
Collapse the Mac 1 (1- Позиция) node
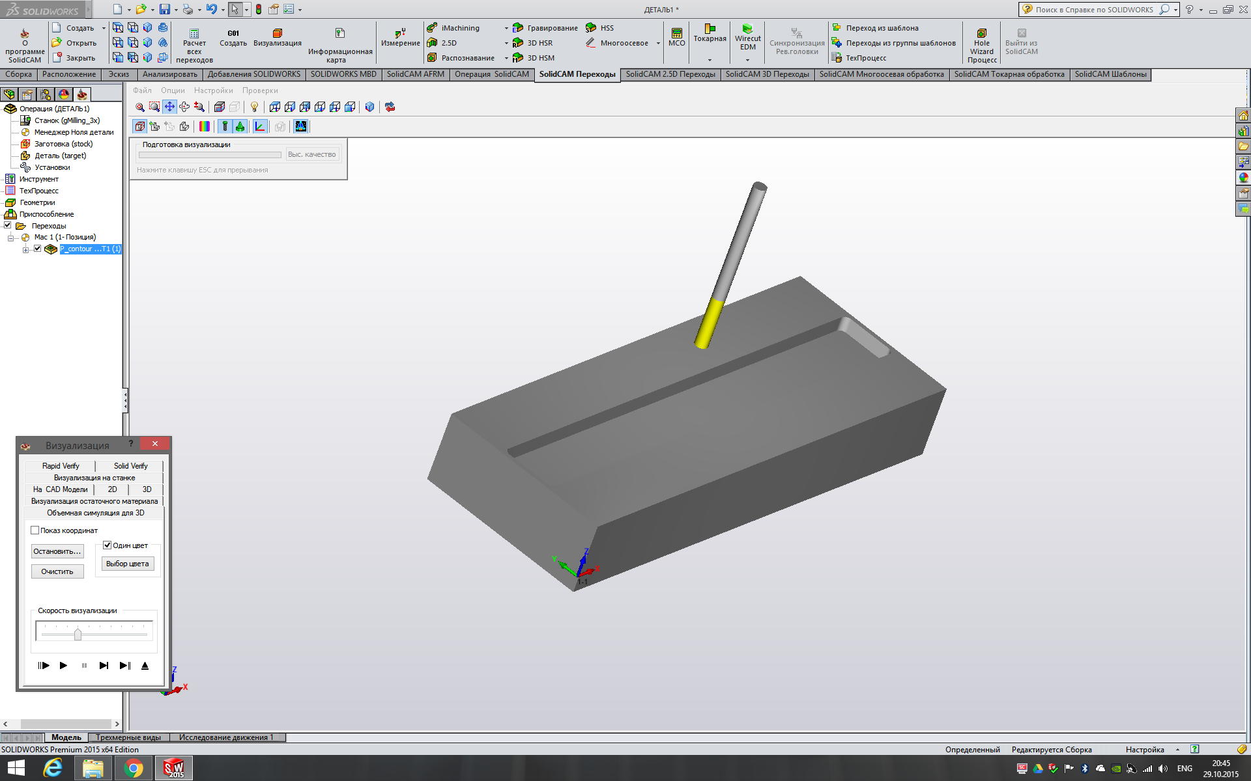(10, 238)
